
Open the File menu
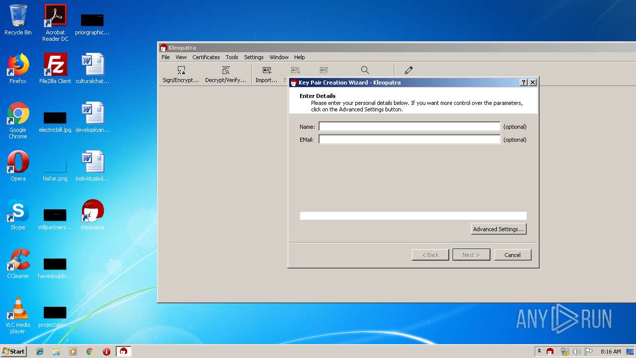165,57
